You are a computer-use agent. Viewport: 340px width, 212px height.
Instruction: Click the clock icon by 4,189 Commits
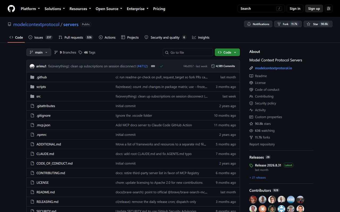[213, 66]
